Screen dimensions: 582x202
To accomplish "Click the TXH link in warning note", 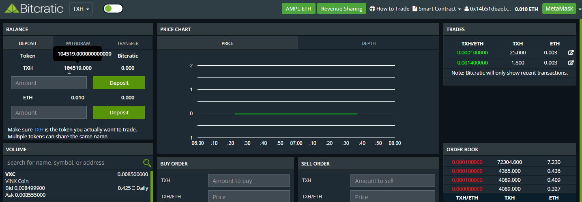I will [x=39, y=130].
